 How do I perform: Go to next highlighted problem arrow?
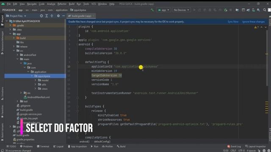tap(265, 27)
